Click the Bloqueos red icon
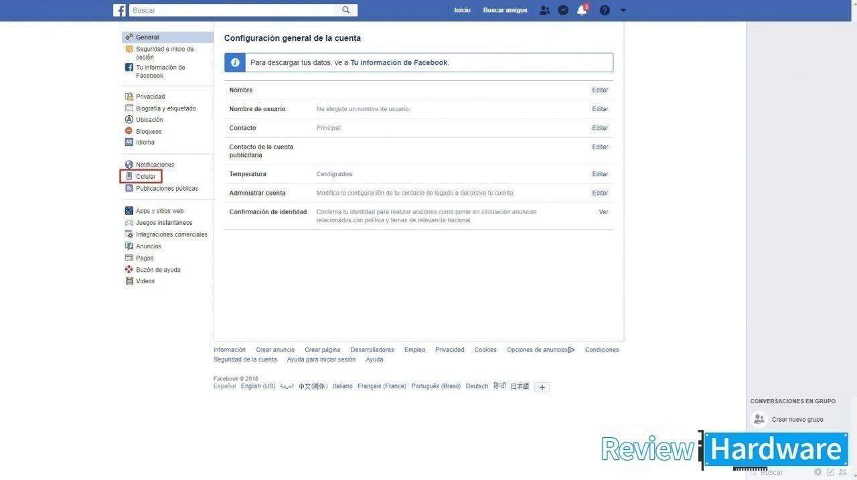The height and width of the screenshot is (480, 857). tap(129, 131)
